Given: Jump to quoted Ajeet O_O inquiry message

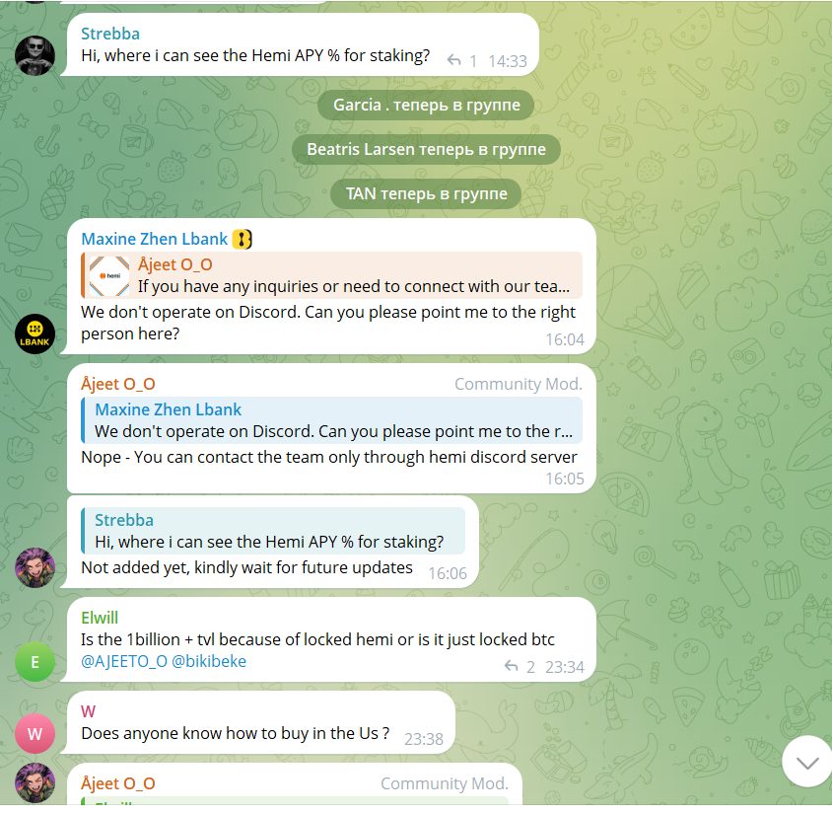Looking at the screenshot, I should click(331, 275).
